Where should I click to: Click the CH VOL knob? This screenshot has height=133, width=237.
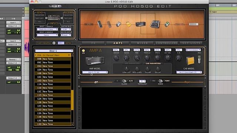pos(168,58)
